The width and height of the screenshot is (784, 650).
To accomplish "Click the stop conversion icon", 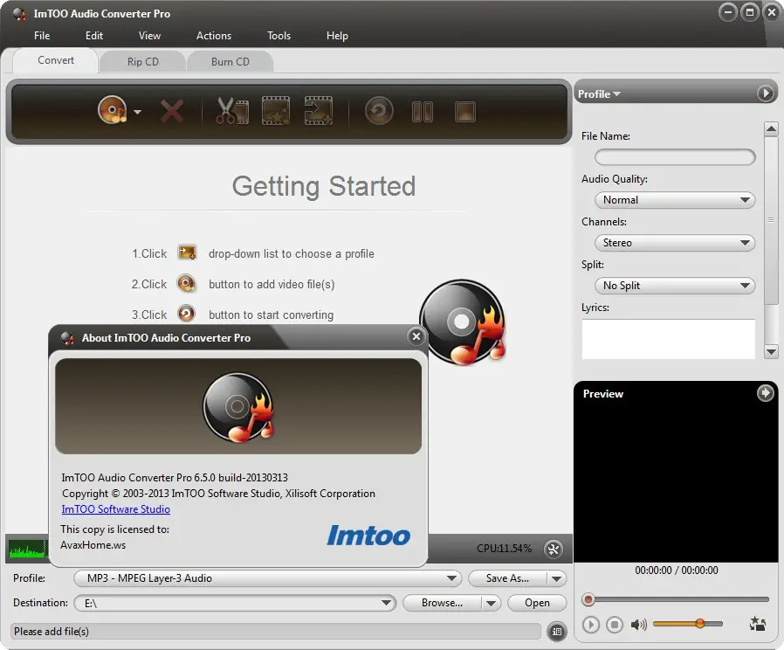I will coord(464,111).
